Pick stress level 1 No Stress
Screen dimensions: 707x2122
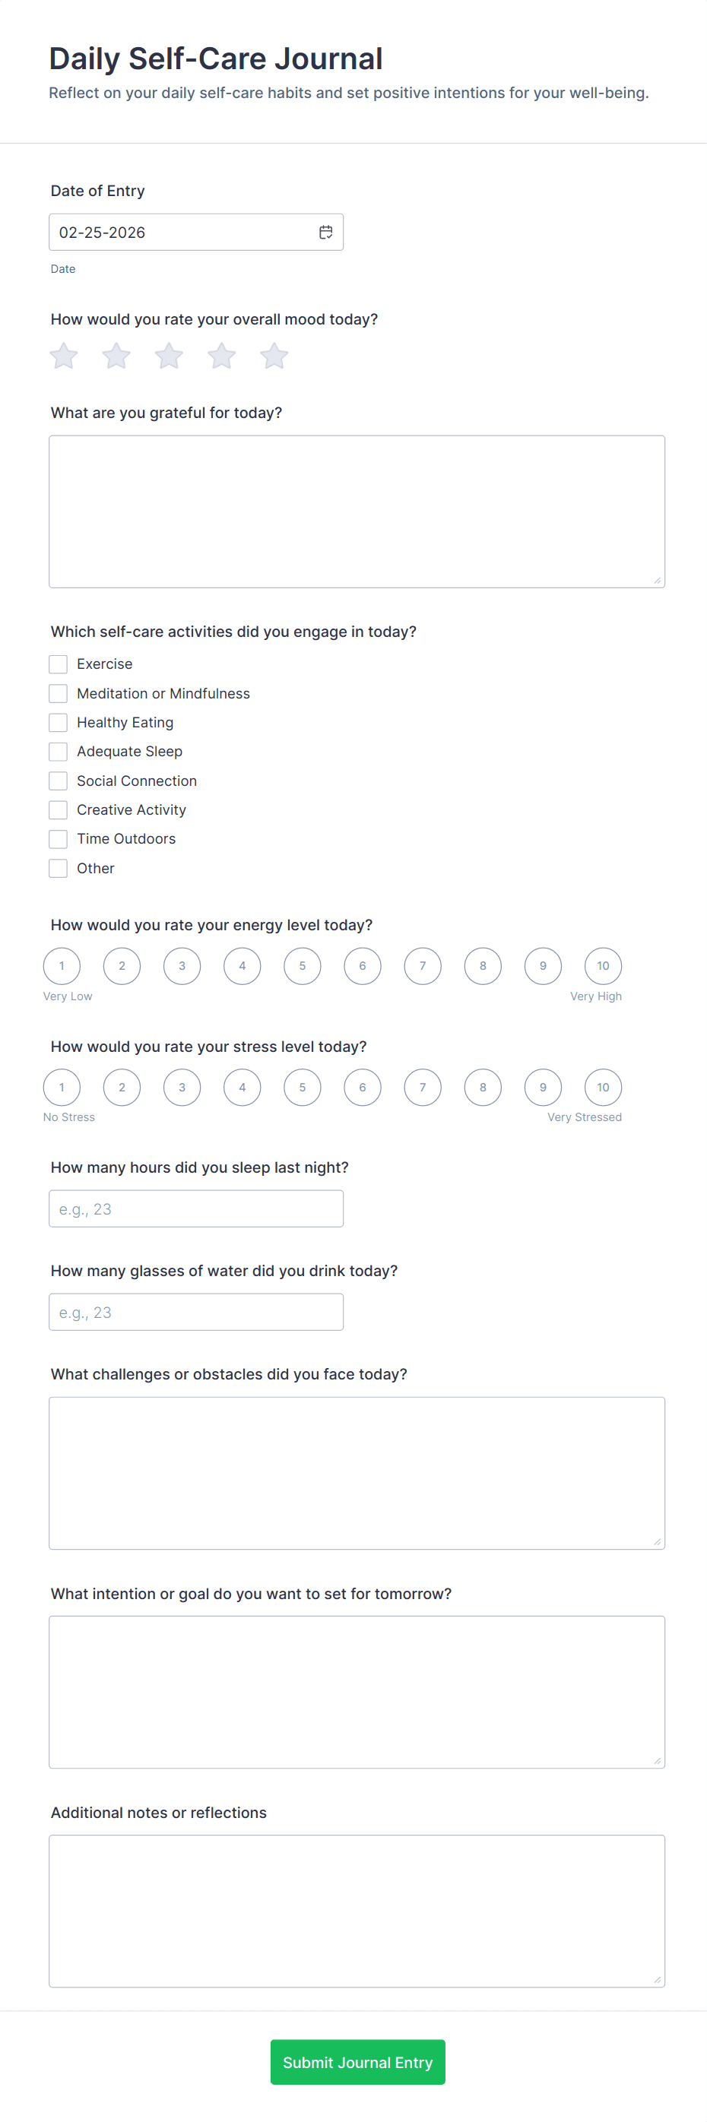(62, 1088)
